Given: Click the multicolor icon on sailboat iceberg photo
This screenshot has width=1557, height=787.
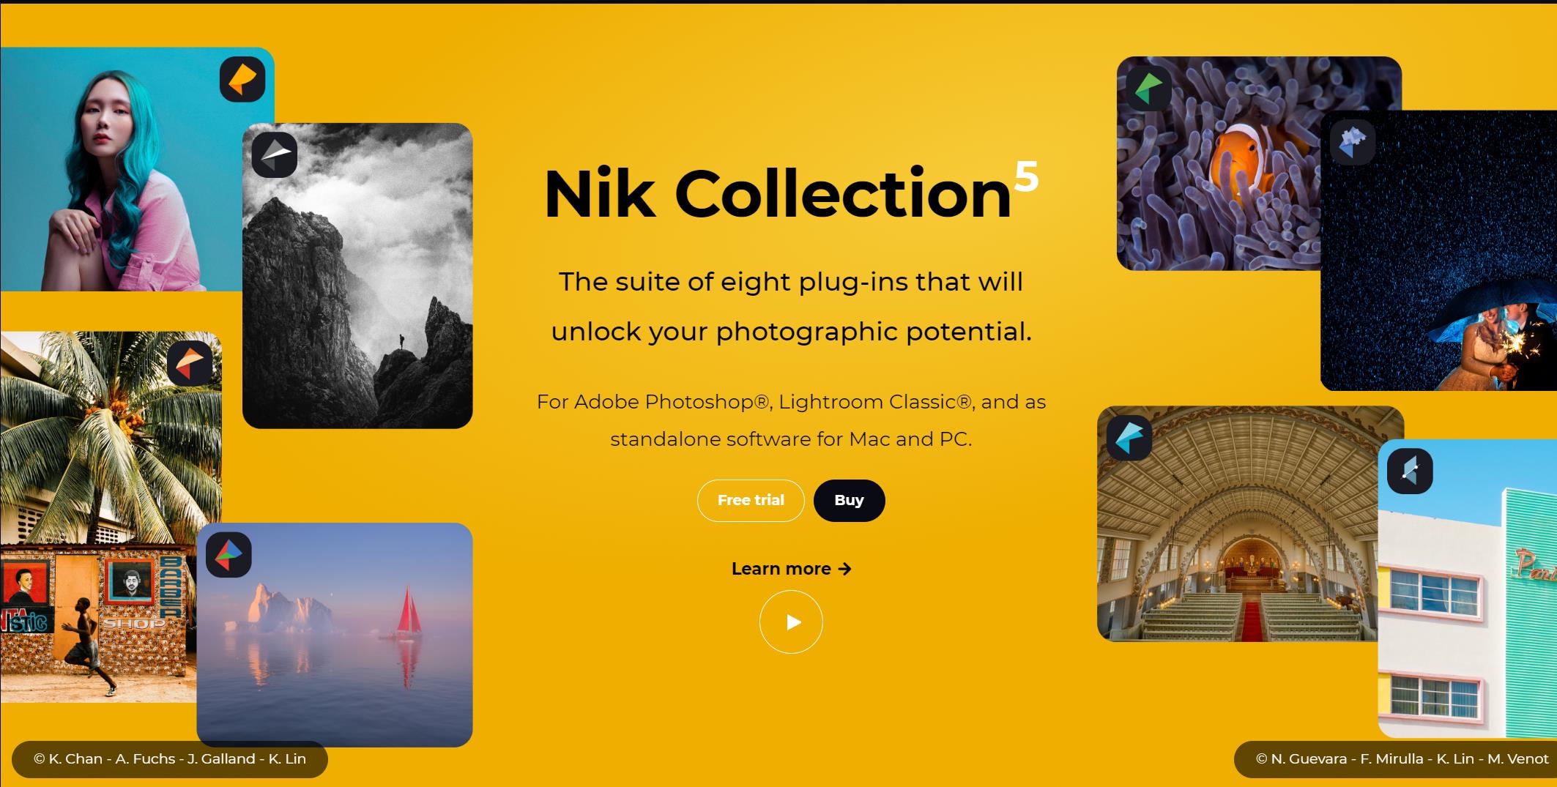Looking at the screenshot, I should tap(228, 554).
